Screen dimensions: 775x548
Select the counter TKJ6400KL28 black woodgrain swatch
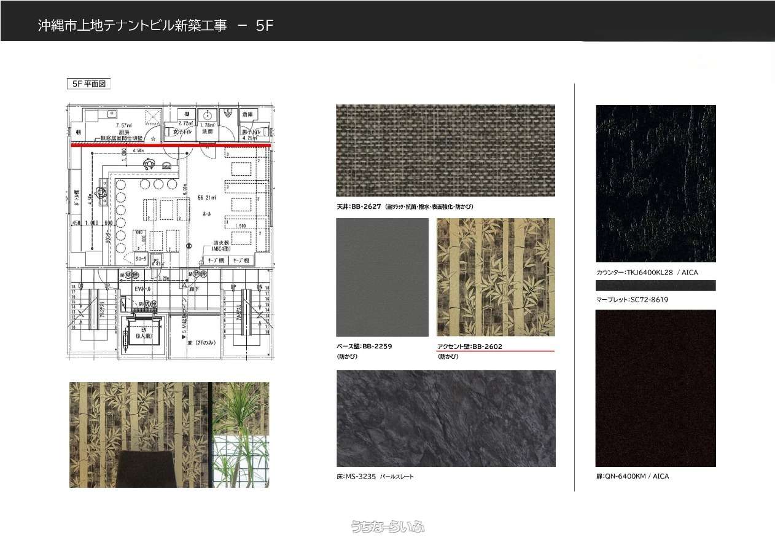point(655,184)
